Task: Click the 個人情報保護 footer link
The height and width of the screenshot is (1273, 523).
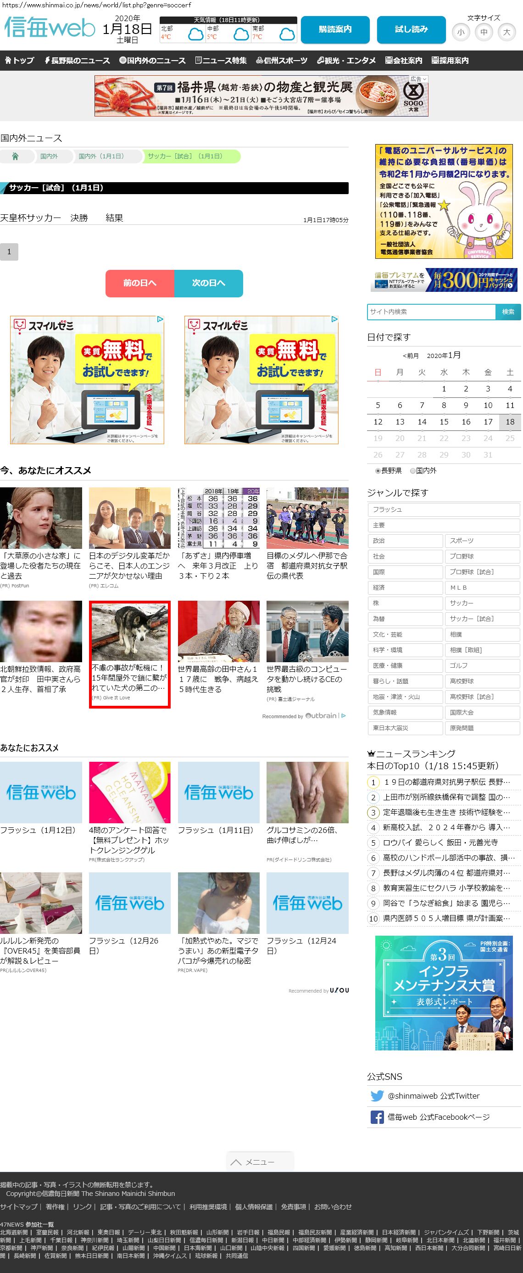Action: click(x=253, y=1207)
